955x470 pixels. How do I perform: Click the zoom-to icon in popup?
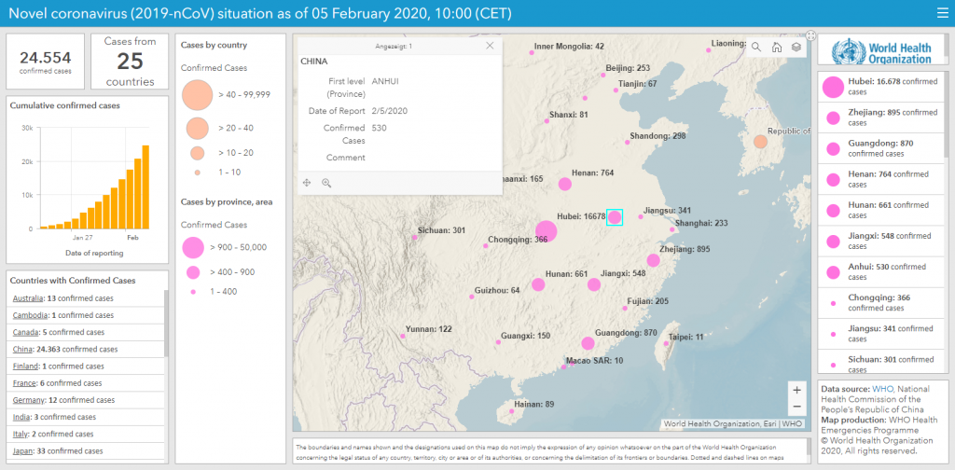(x=326, y=183)
